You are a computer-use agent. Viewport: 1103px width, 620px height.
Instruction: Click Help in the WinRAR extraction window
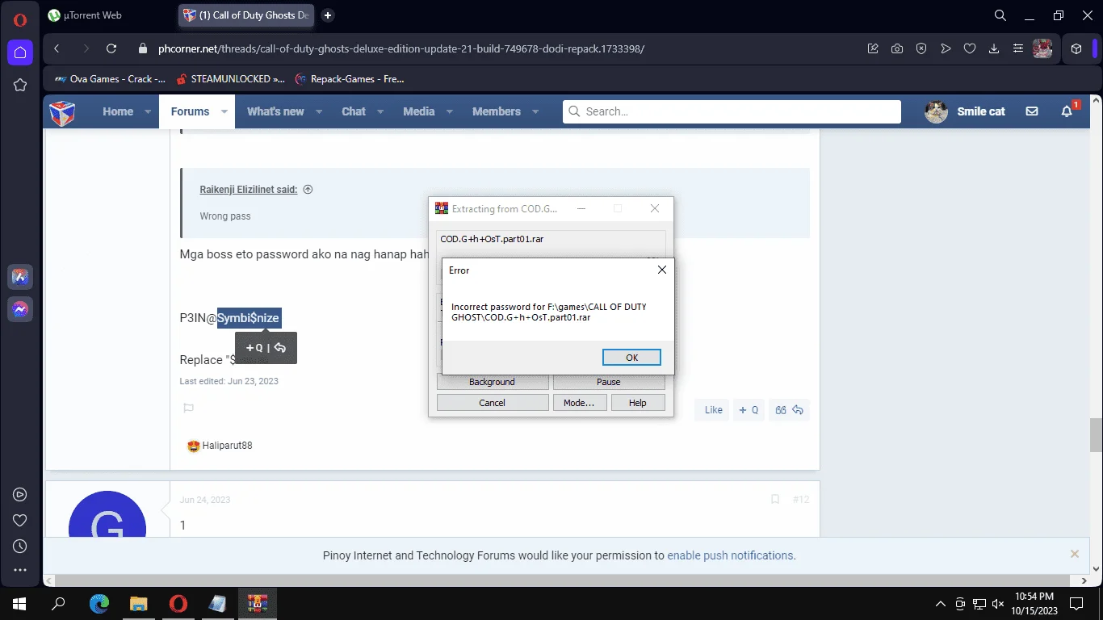tap(638, 403)
